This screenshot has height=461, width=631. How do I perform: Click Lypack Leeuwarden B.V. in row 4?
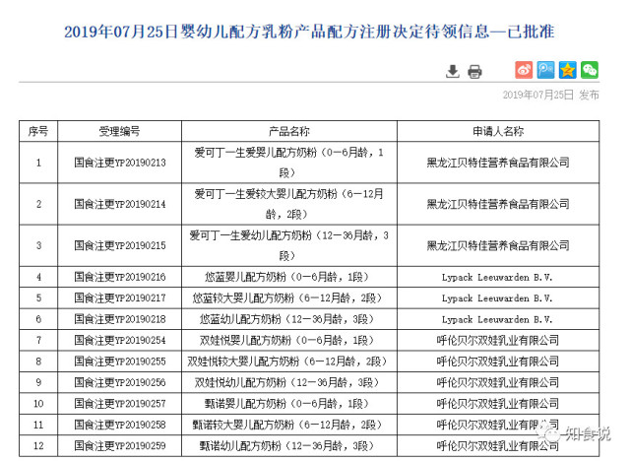(x=498, y=277)
